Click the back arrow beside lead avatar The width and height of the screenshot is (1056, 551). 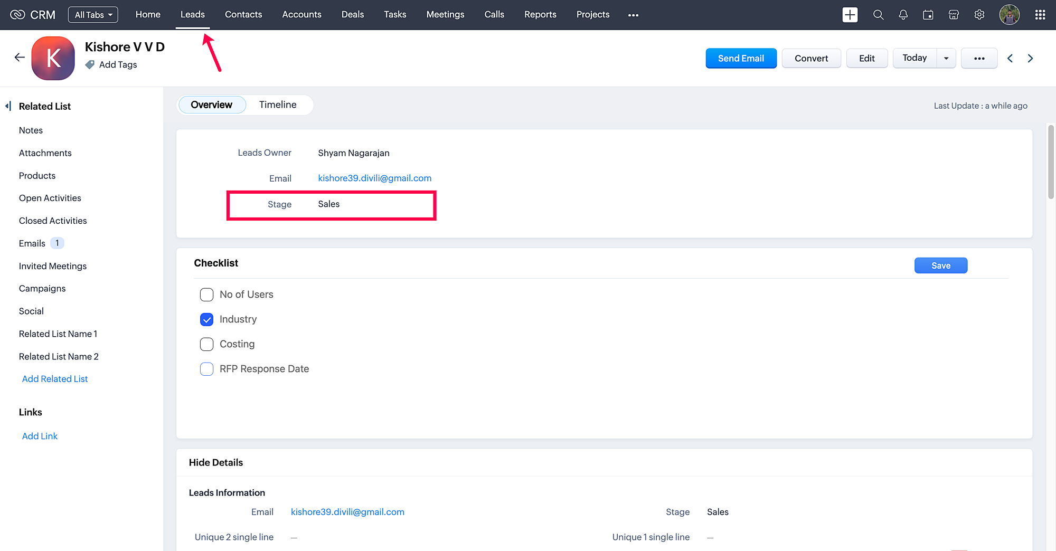(x=20, y=58)
